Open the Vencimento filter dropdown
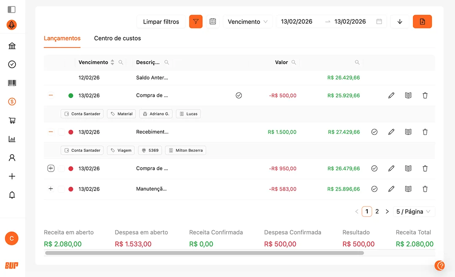Screen dimensions: 455x277 [x=248, y=22]
